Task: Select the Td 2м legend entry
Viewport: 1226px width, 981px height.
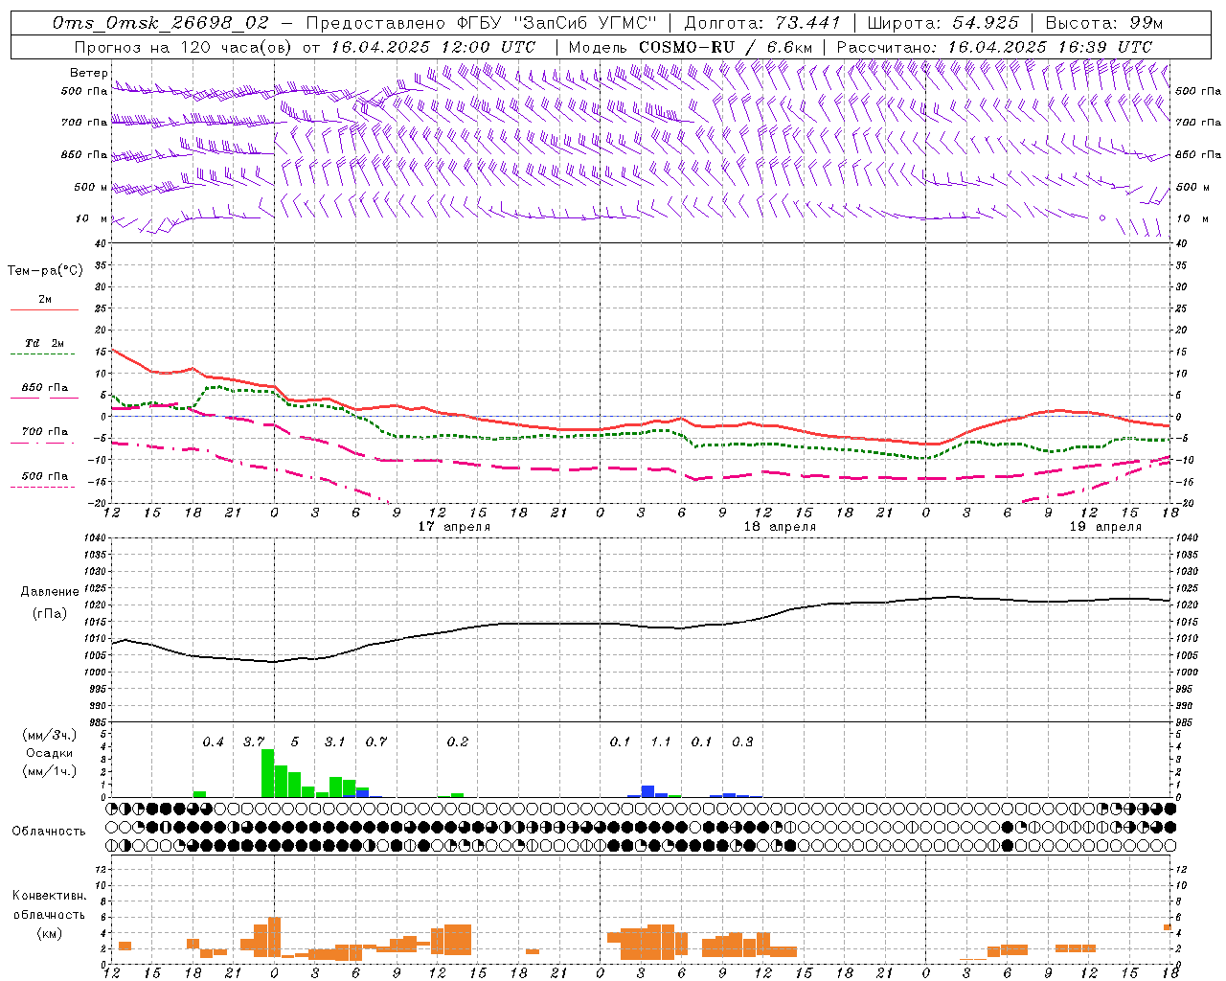Action: click(44, 343)
